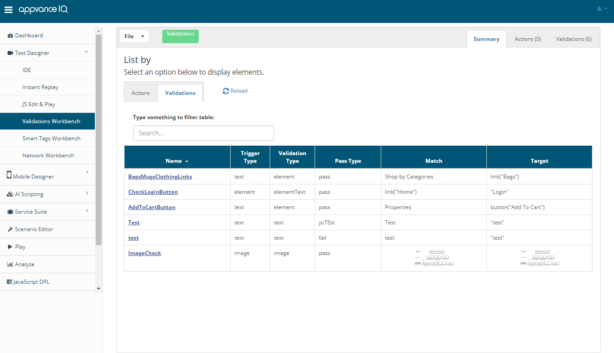Open the user account menu icon

(602, 9)
